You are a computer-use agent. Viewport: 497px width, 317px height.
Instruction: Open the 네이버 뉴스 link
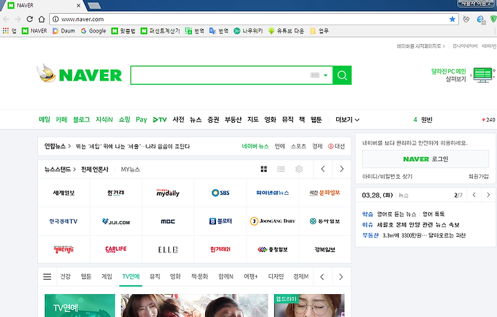click(255, 146)
